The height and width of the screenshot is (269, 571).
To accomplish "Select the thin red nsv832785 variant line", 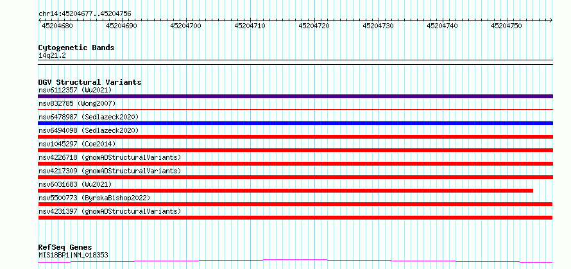I will (295, 109).
